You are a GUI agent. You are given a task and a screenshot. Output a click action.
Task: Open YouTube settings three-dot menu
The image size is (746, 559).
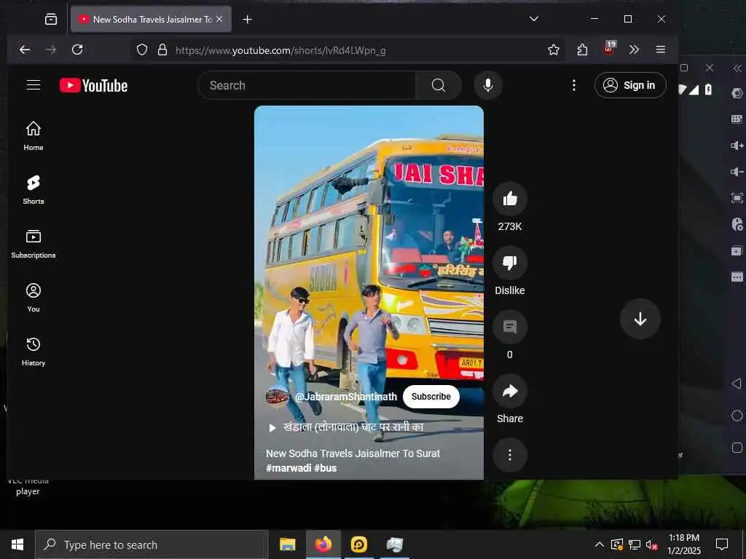(x=574, y=85)
